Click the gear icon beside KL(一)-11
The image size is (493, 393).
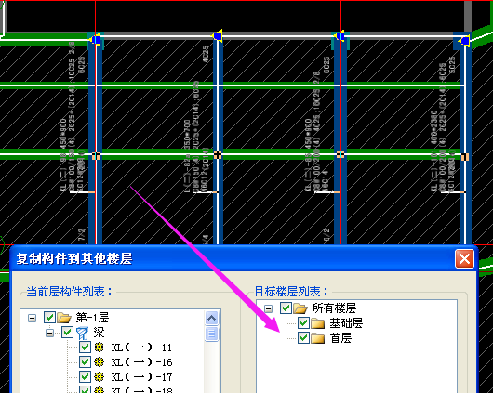[x=99, y=347]
